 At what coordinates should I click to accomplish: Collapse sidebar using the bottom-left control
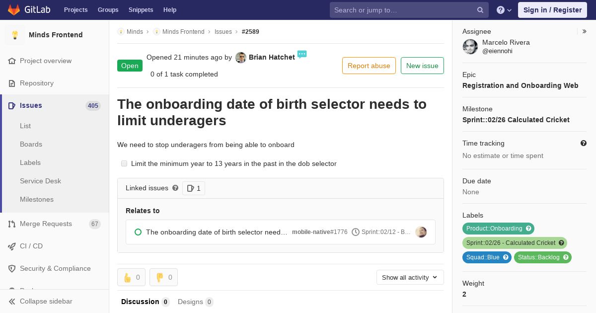41,301
